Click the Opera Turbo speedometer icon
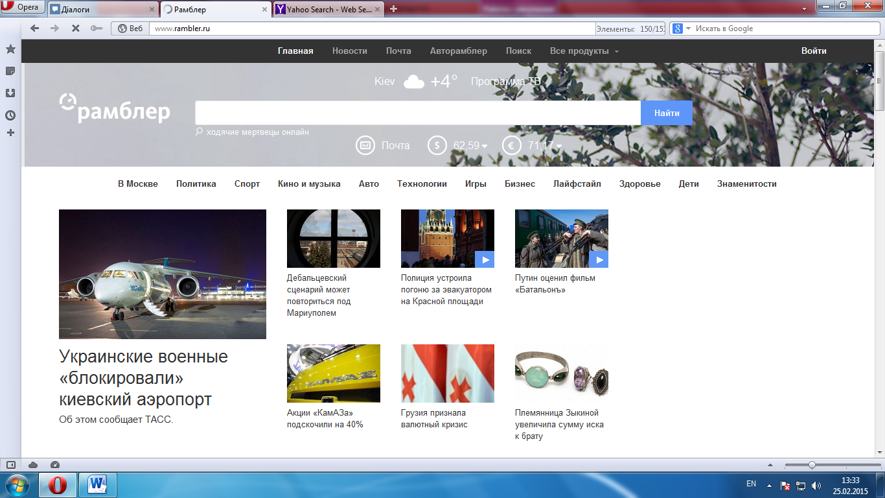Screen dimensions: 885x498 pyautogui.click(x=55, y=465)
